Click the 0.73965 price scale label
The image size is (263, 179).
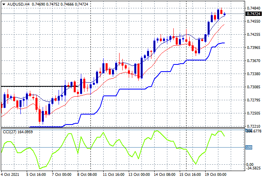[253, 48]
